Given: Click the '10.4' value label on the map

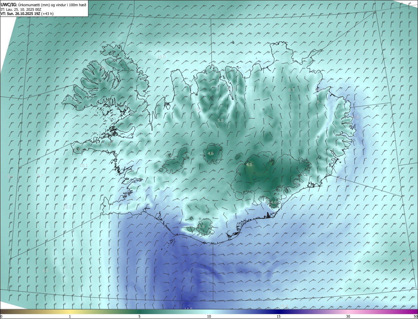Looking at the screenshot, I should [284, 306].
